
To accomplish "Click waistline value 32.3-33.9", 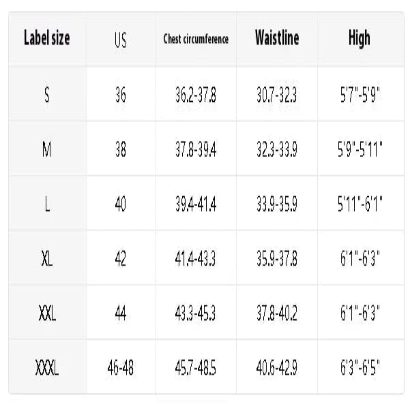I will (277, 149).
